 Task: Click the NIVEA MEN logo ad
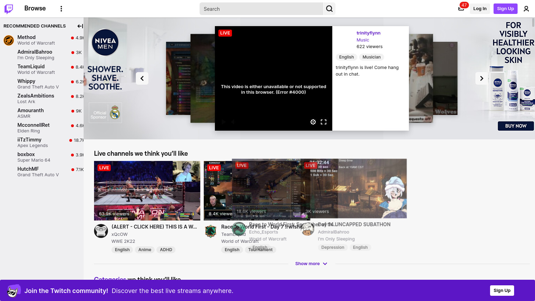click(x=105, y=42)
